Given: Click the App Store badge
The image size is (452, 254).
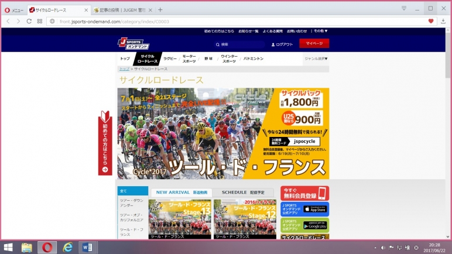Looking at the screenshot, I should point(315,209).
